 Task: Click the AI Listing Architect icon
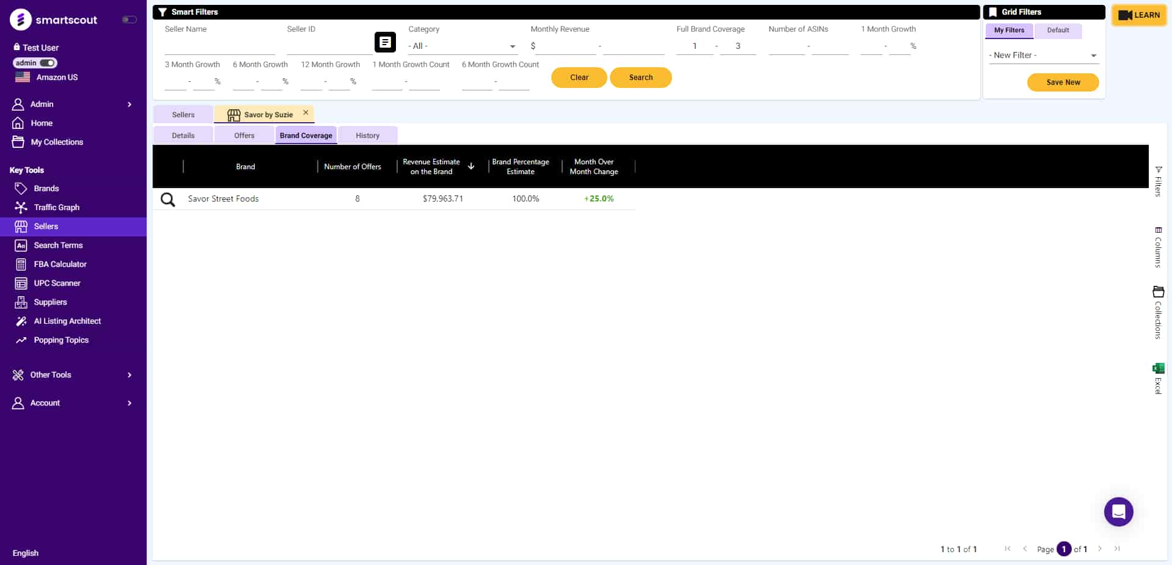tap(21, 321)
